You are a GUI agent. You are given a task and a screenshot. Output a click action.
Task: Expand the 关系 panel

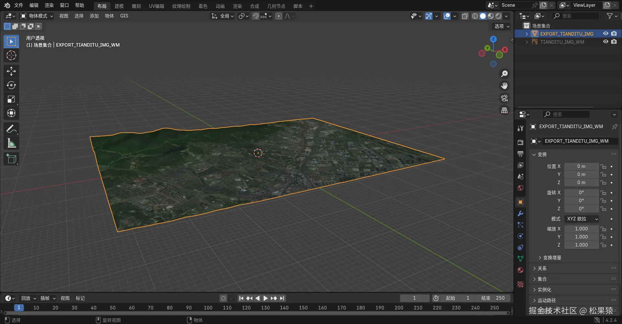tap(542, 268)
